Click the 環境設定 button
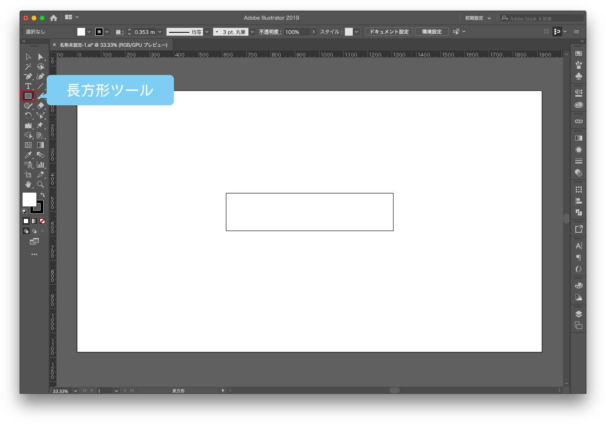Viewport: 606px width, 424px height. (x=432, y=32)
